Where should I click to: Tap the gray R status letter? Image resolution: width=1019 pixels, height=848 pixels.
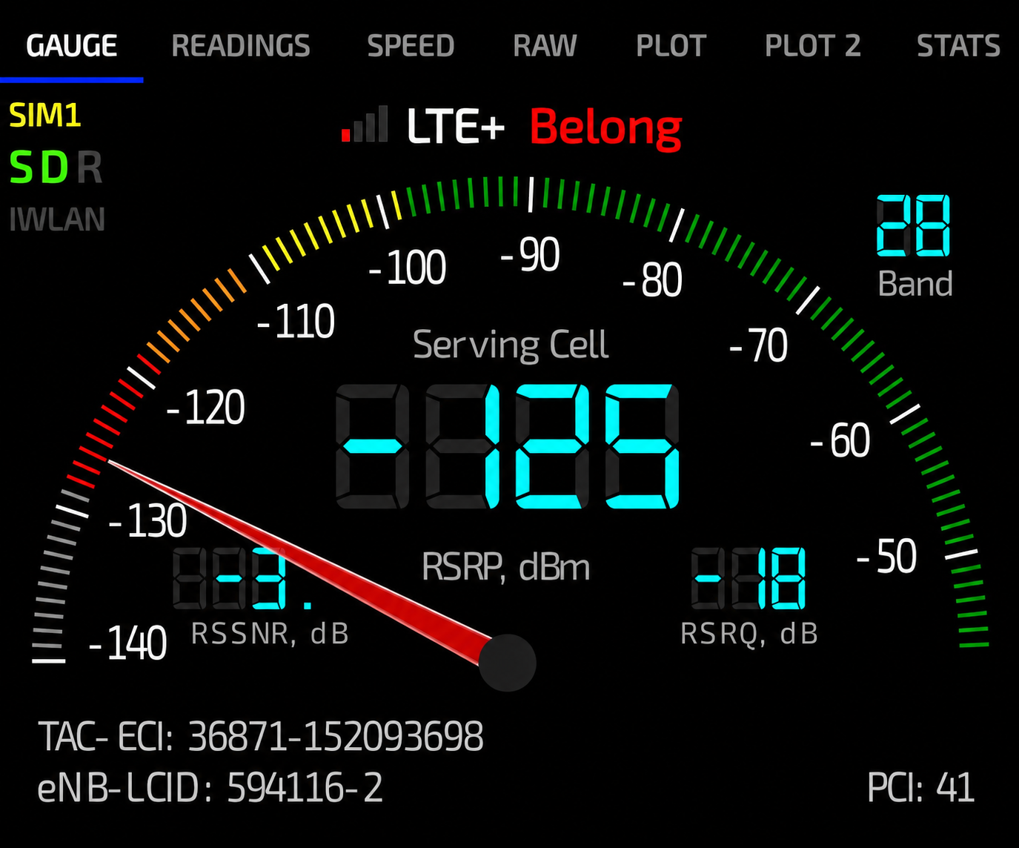(x=89, y=168)
